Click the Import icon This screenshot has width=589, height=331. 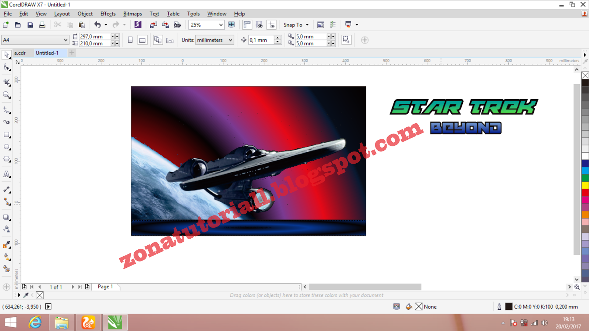[x=154, y=25]
